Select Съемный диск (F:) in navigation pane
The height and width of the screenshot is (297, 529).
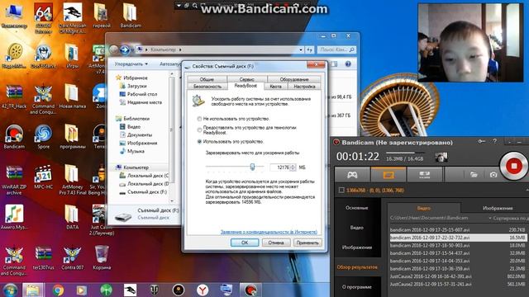pos(147,192)
